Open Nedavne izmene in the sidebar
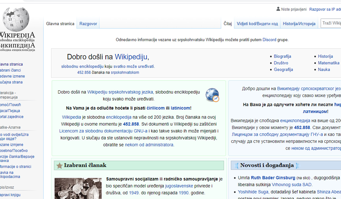341x199 pixels. click(x=12, y=76)
